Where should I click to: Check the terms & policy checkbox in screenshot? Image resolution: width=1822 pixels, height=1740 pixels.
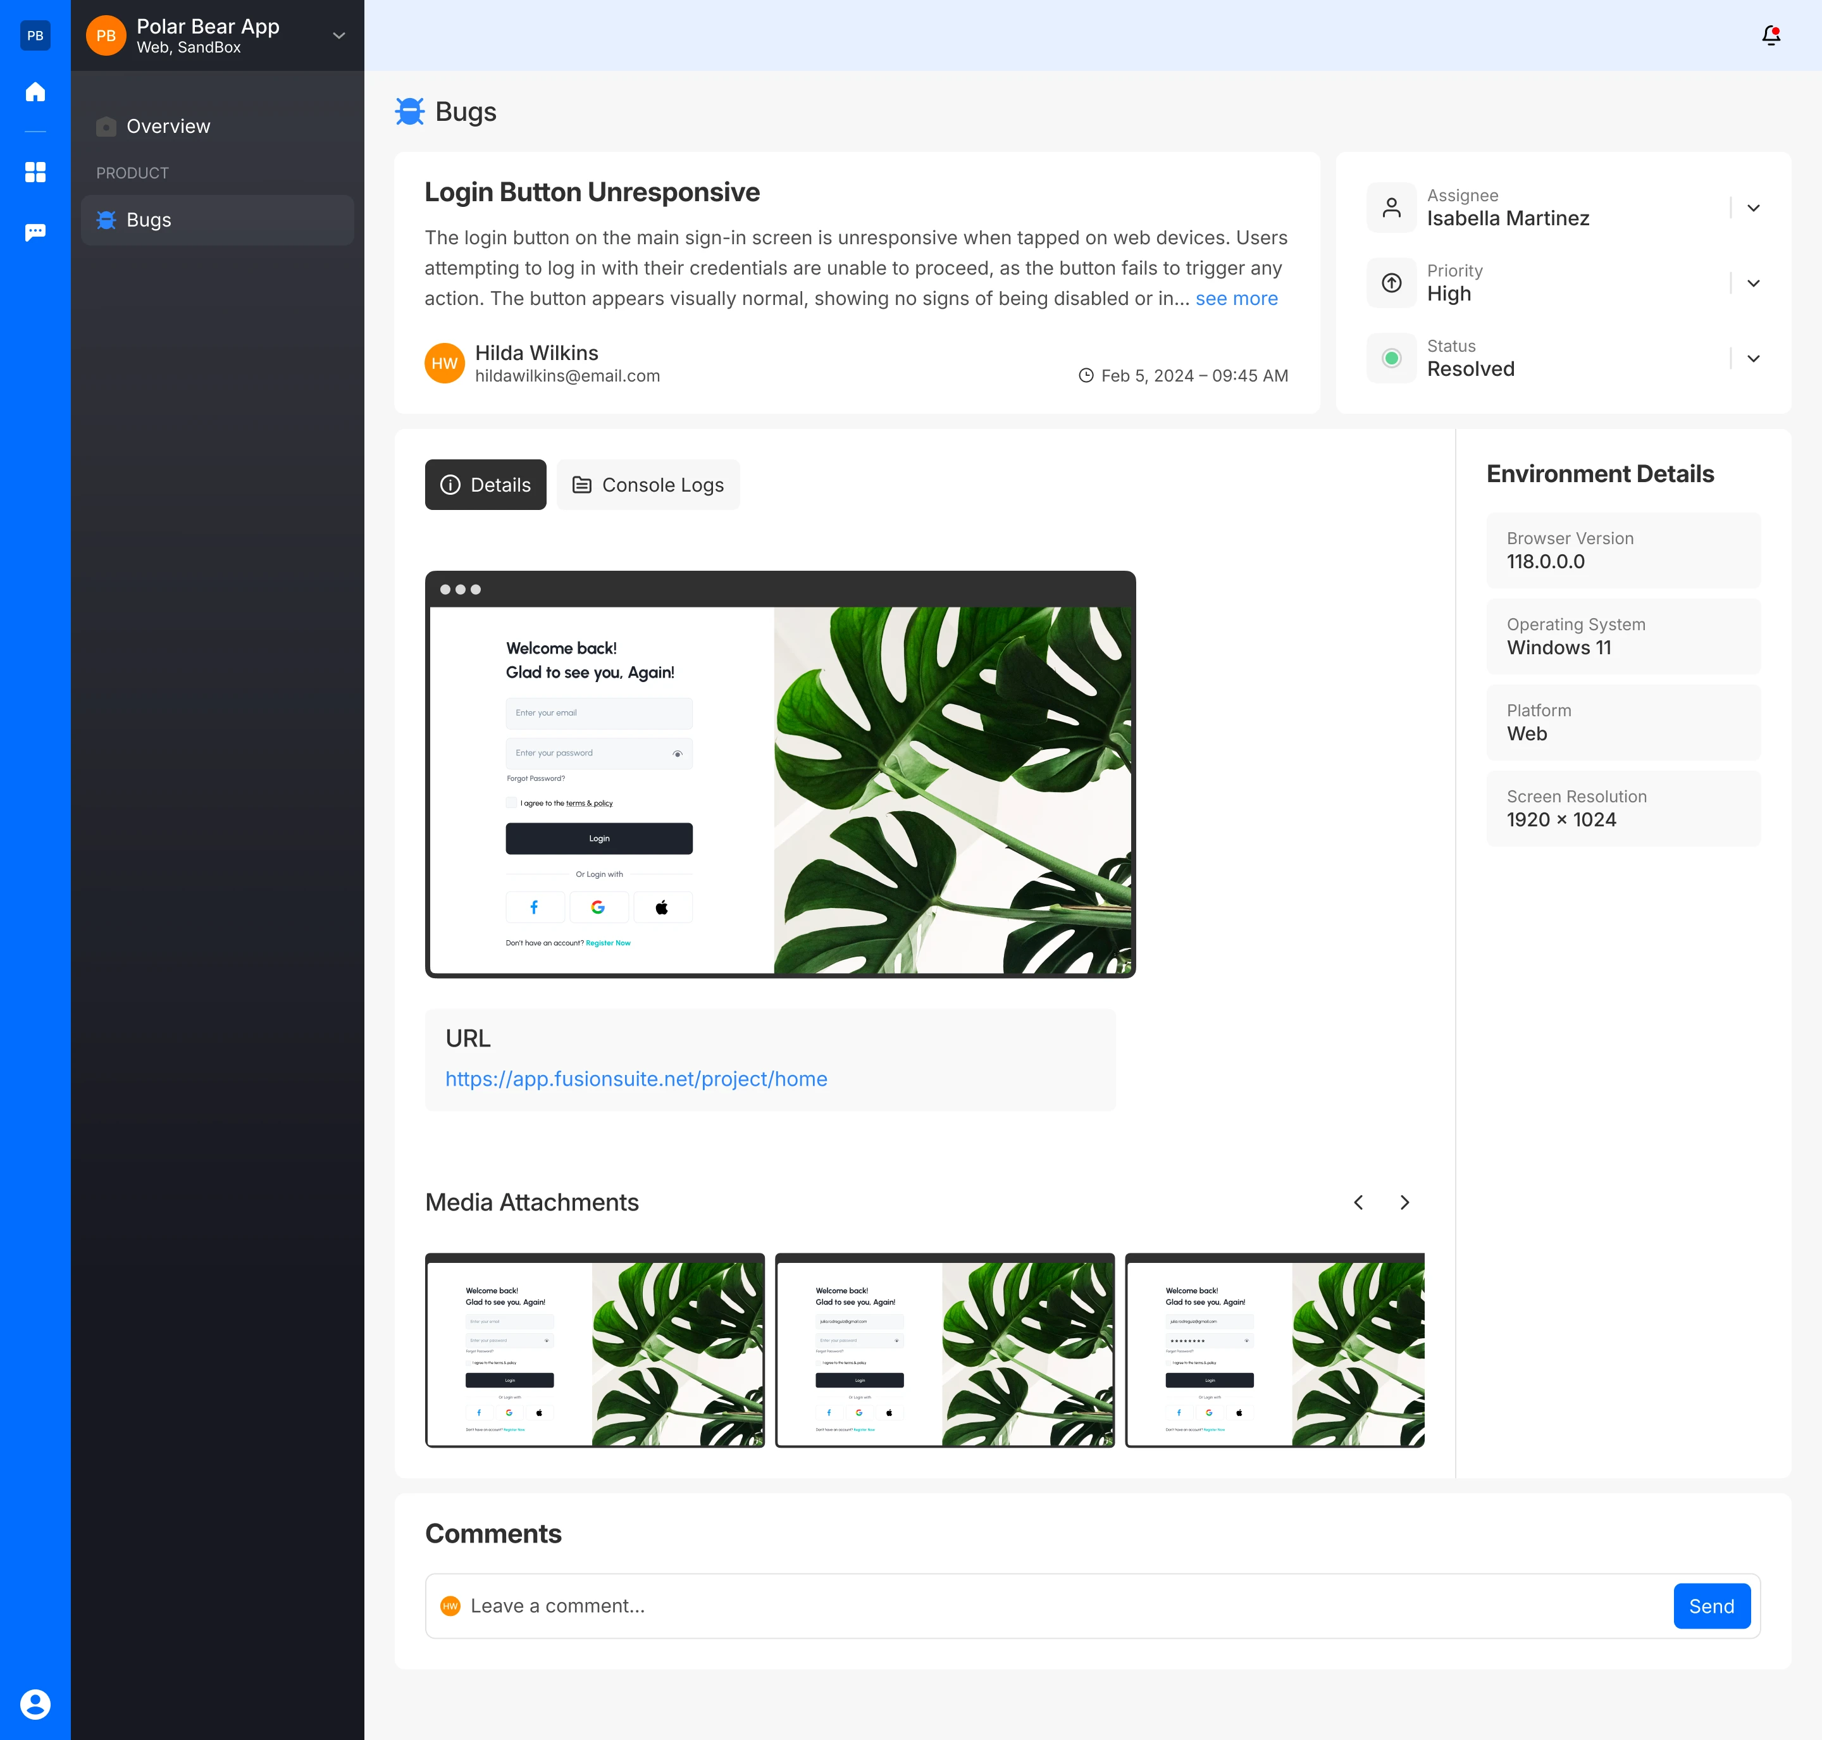511,802
